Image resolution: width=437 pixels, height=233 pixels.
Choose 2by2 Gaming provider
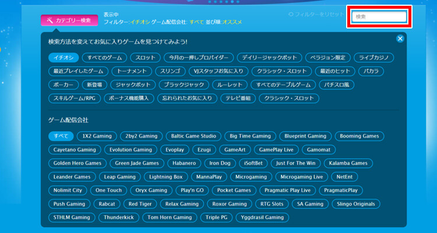(x=142, y=136)
